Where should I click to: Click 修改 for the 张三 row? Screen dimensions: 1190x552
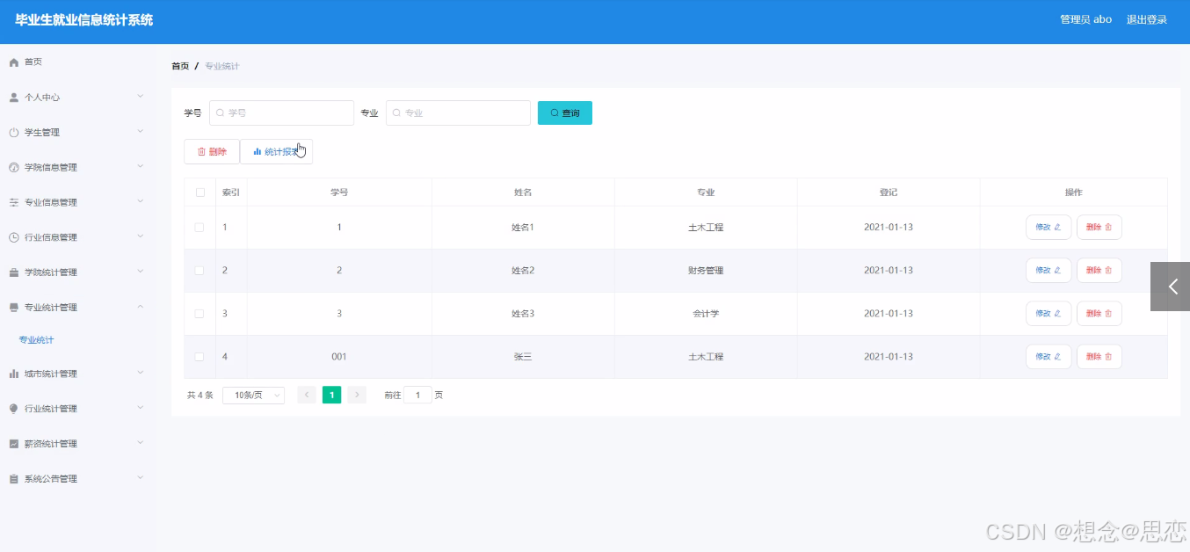pos(1049,357)
